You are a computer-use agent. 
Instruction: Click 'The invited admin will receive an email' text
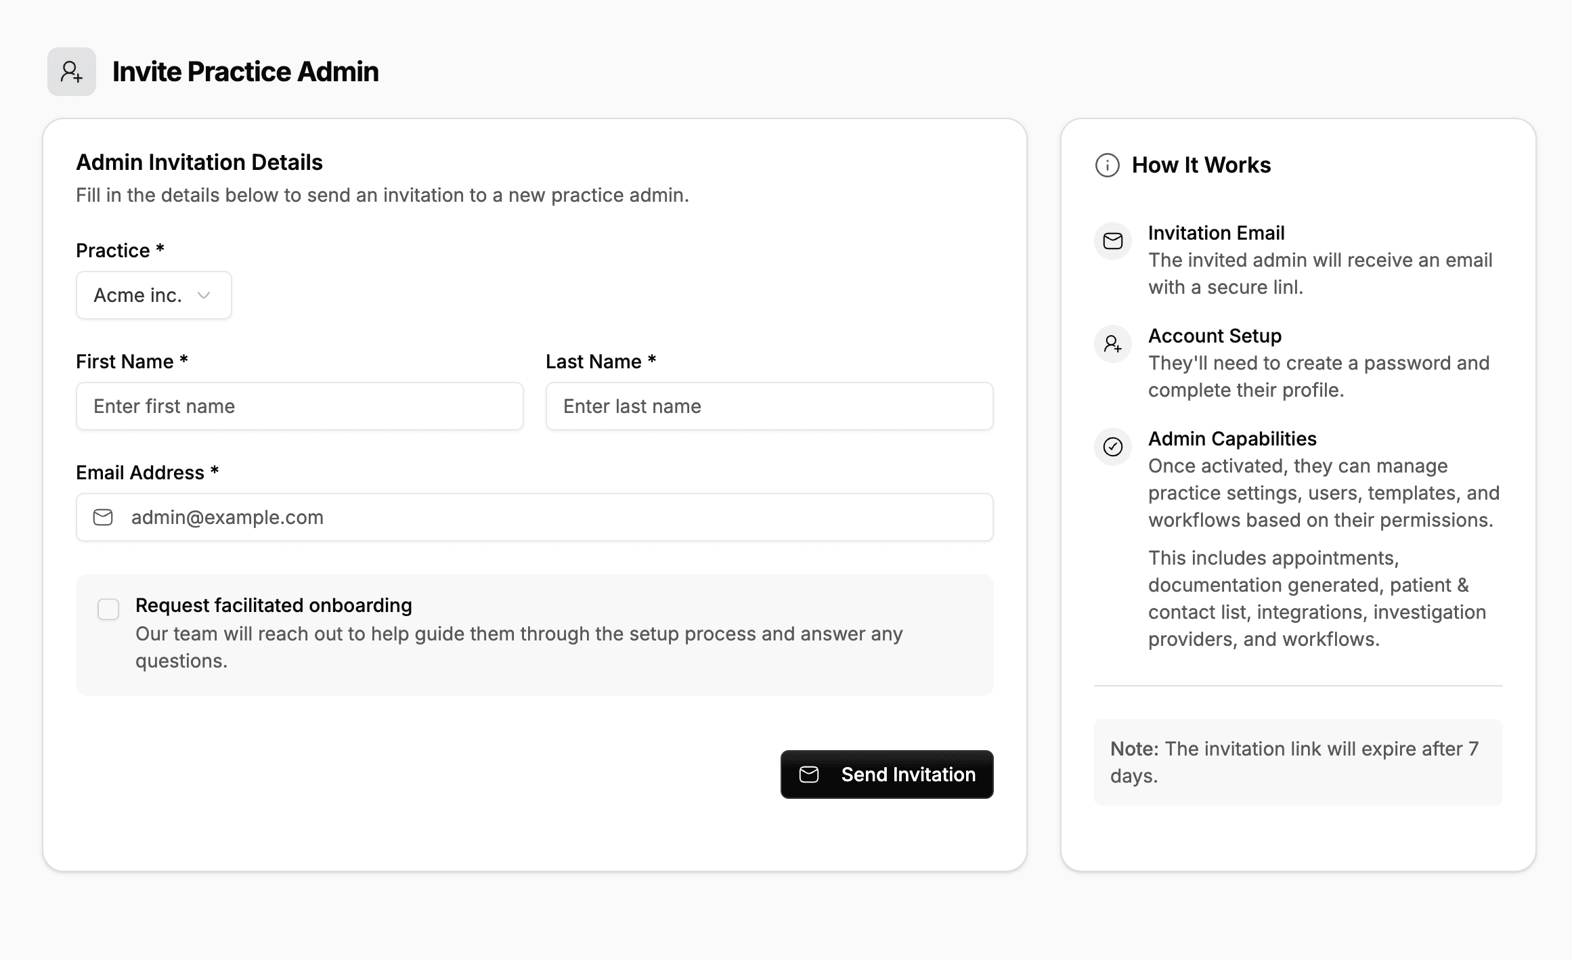click(1320, 274)
